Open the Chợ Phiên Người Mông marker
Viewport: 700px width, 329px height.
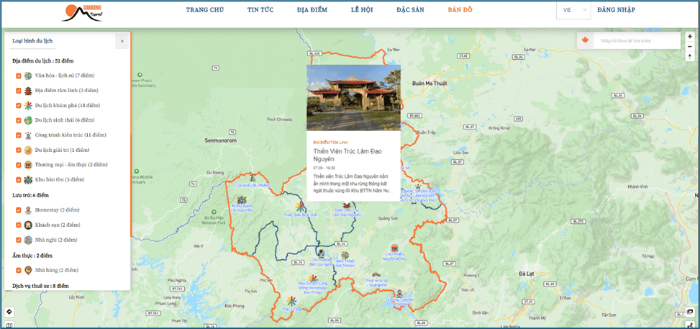[x=394, y=248]
